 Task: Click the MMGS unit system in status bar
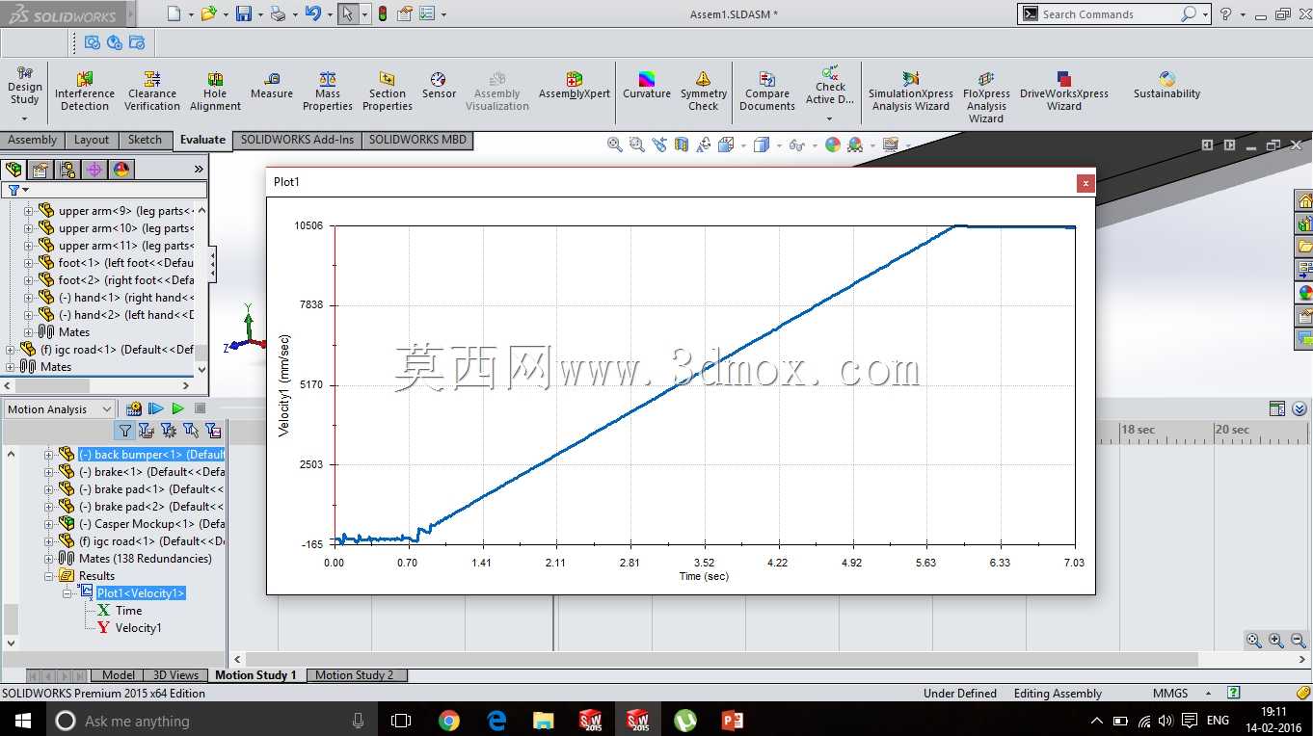(x=1170, y=694)
